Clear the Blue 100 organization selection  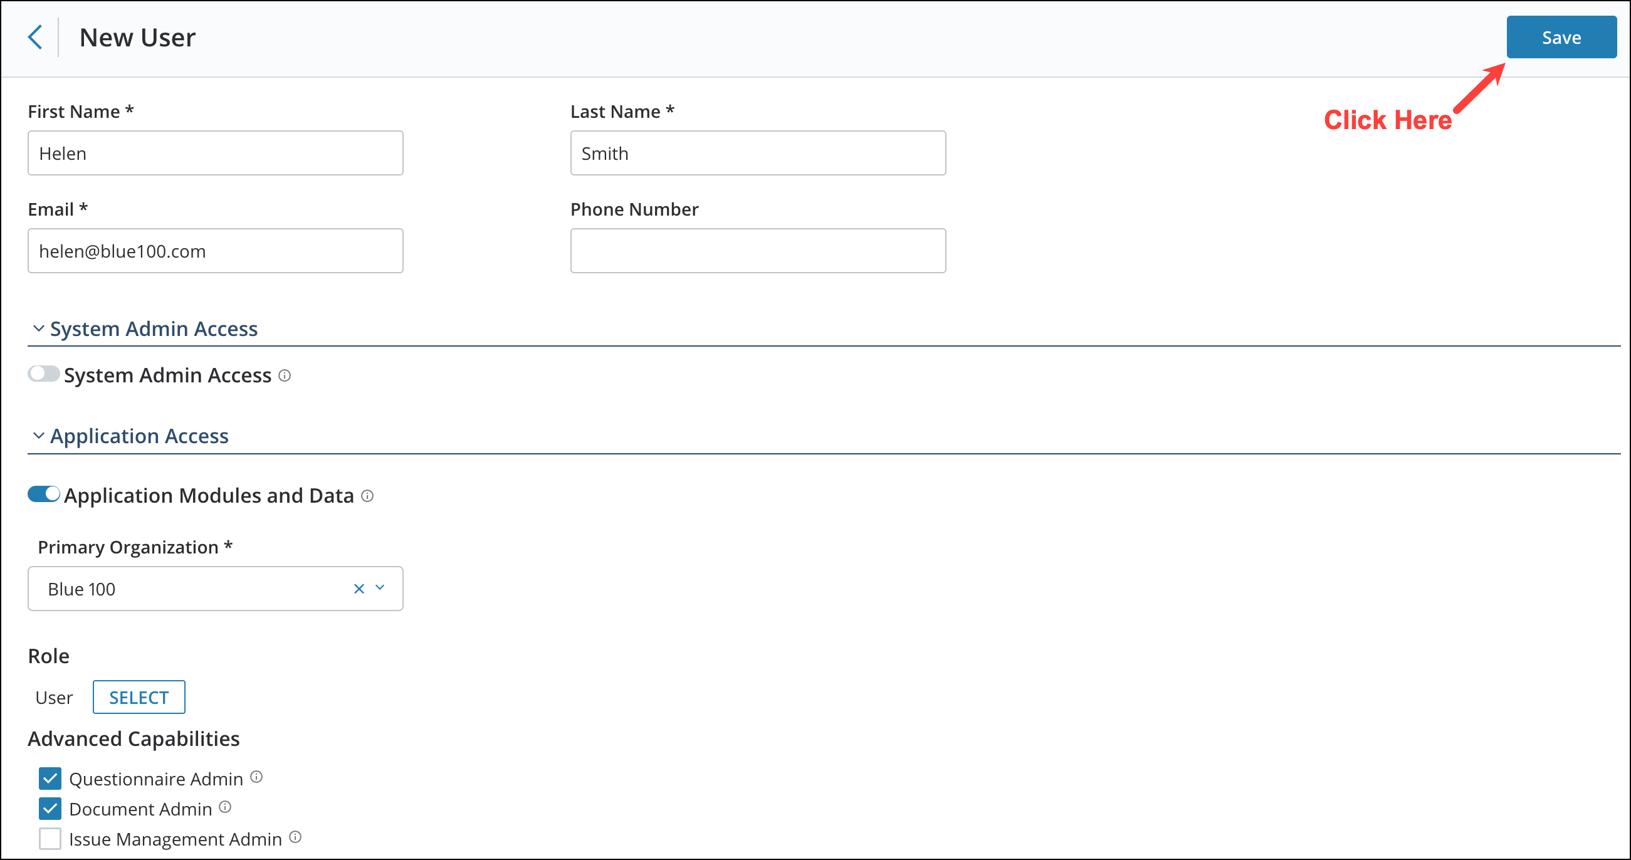[359, 589]
